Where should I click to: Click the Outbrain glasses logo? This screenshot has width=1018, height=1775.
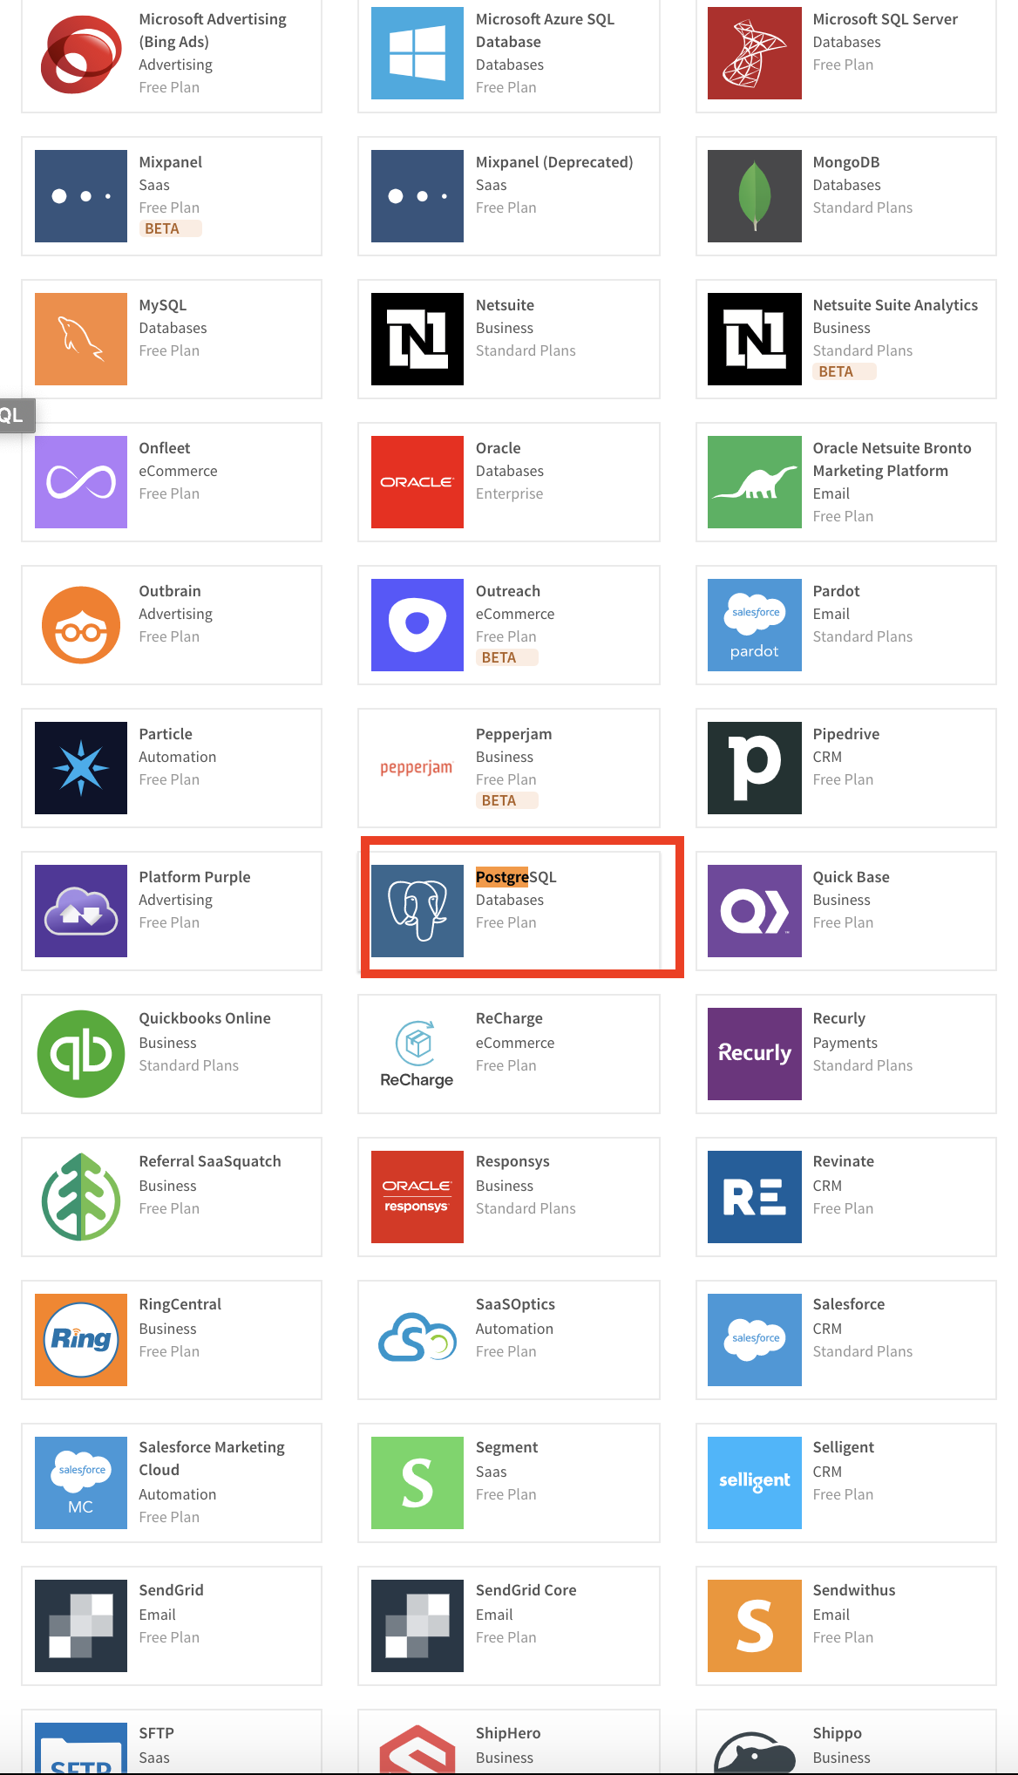click(81, 625)
